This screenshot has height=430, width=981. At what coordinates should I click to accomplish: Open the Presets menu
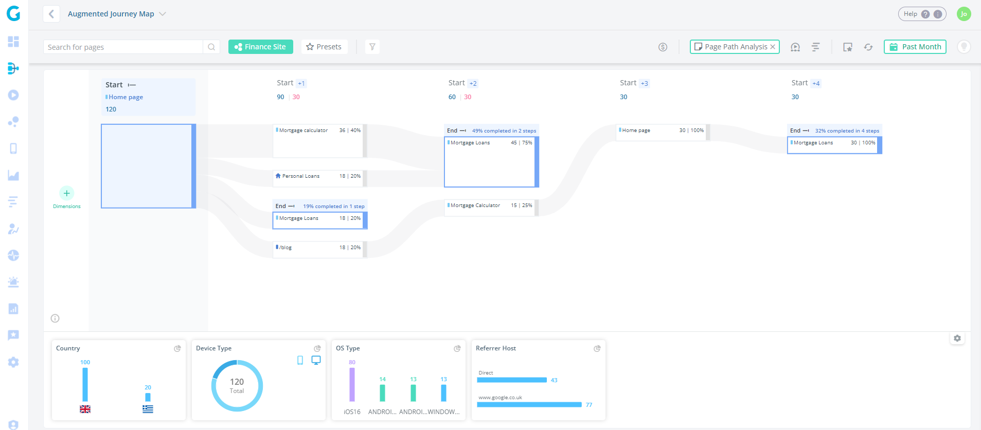tap(324, 47)
